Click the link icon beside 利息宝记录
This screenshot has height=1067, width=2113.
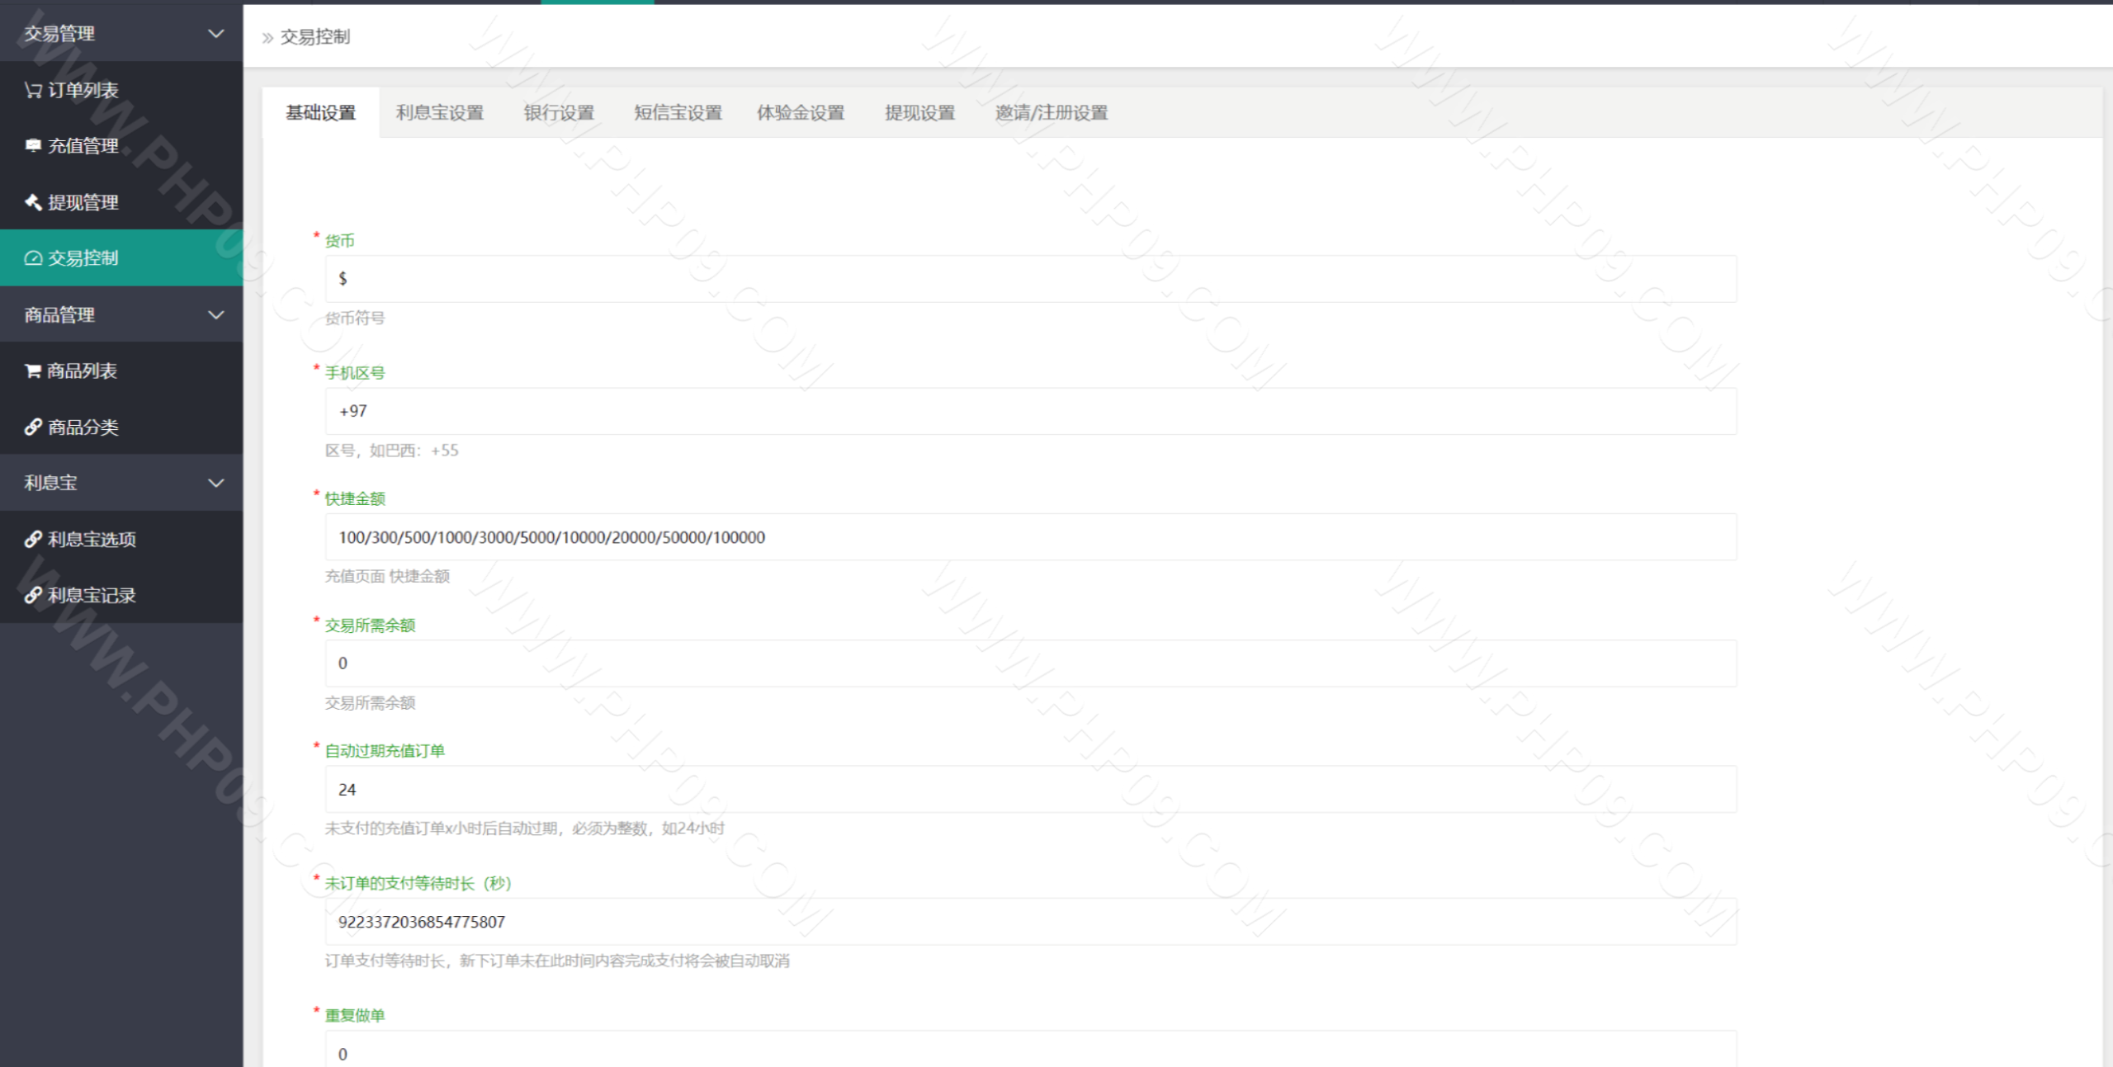click(x=33, y=596)
